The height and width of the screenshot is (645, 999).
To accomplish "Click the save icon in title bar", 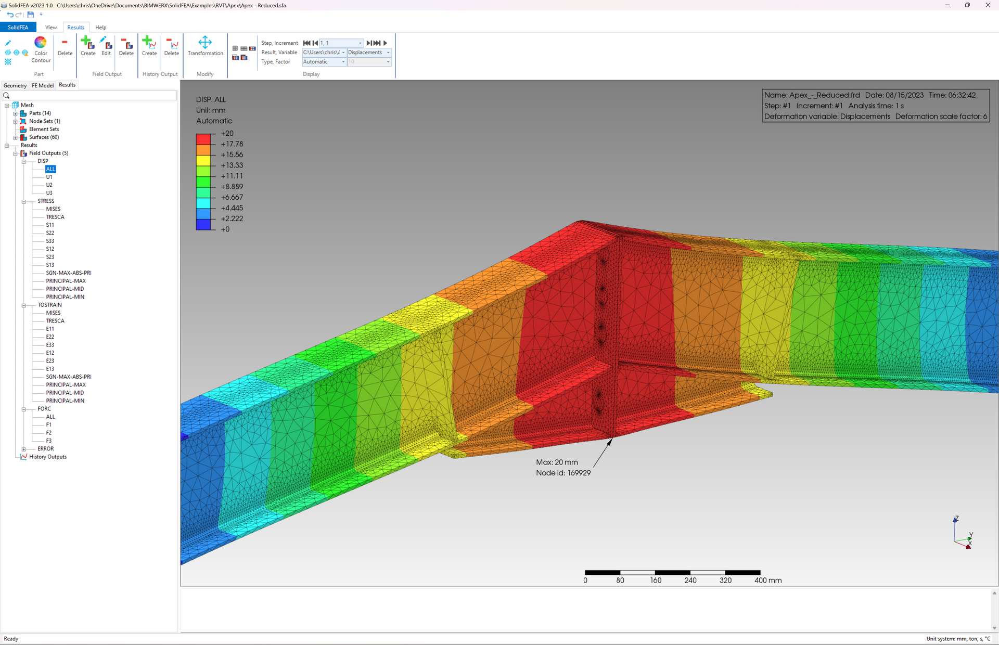I will [30, 15].
